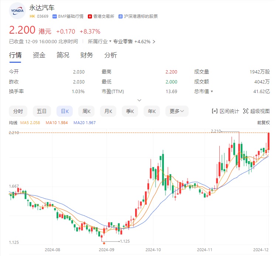Click the Yonda company logo

pyautogui.click(x=17, y=11)
